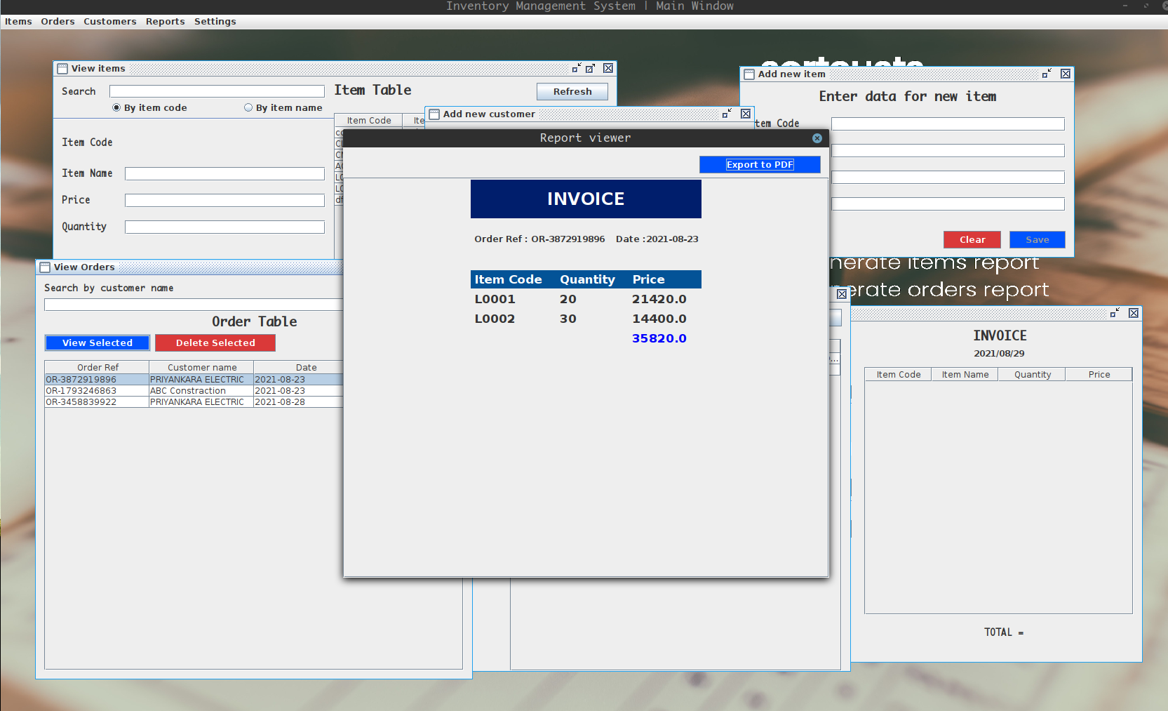Maximize the bottom-right INVOICE window
The image size is (1168, 711).
click(1115, 313)
